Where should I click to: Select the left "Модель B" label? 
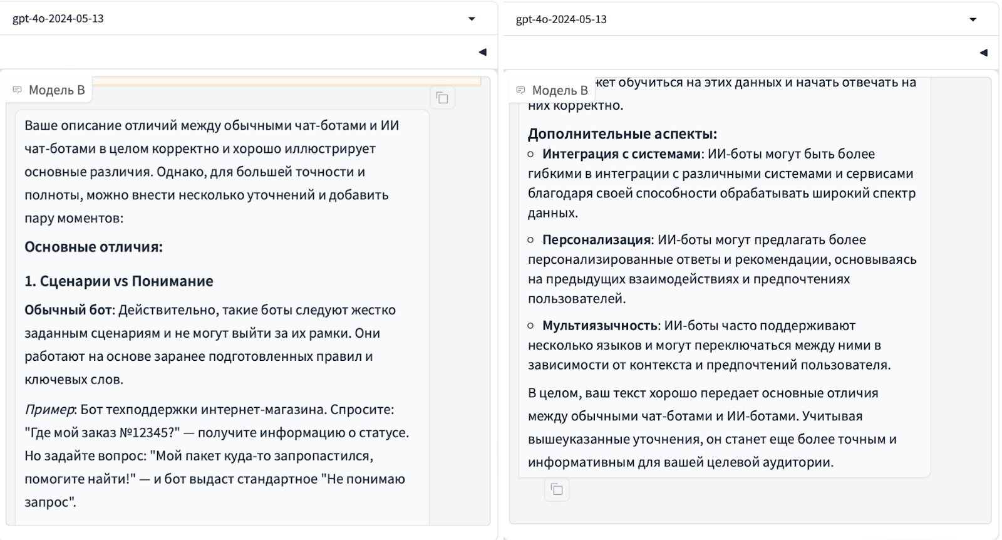tap(56, 90)
